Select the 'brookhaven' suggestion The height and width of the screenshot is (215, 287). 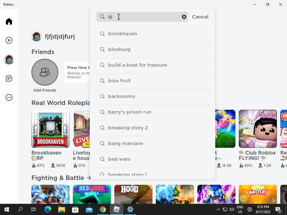tap(152, 34)
